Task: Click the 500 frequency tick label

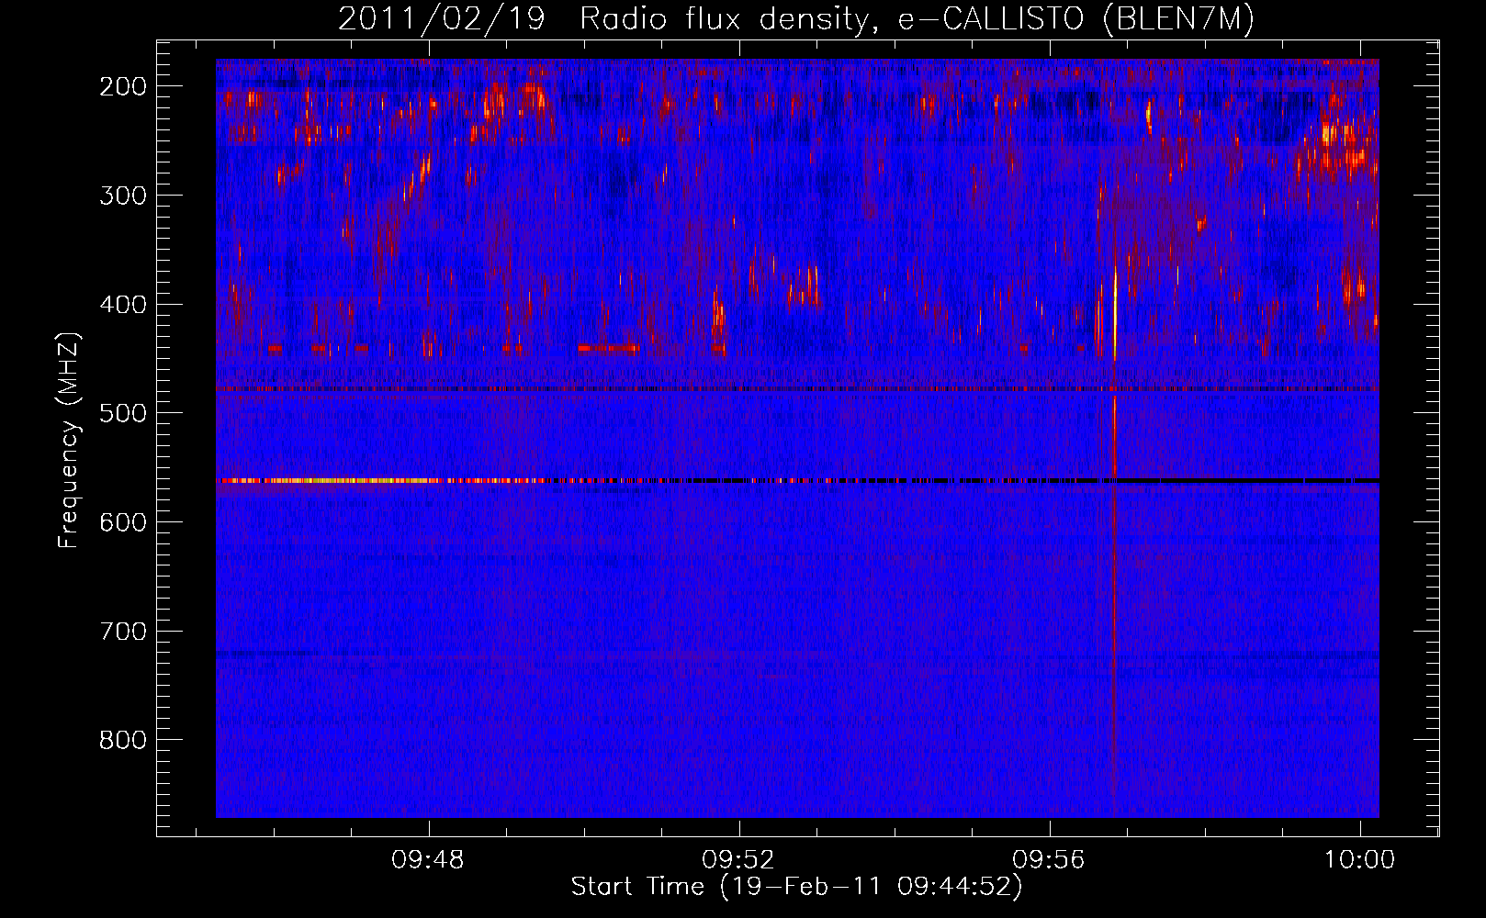Action: point(123,413)
